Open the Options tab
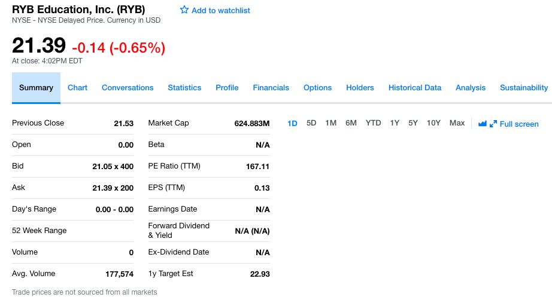The image size is (552, 300). (317, 88)
